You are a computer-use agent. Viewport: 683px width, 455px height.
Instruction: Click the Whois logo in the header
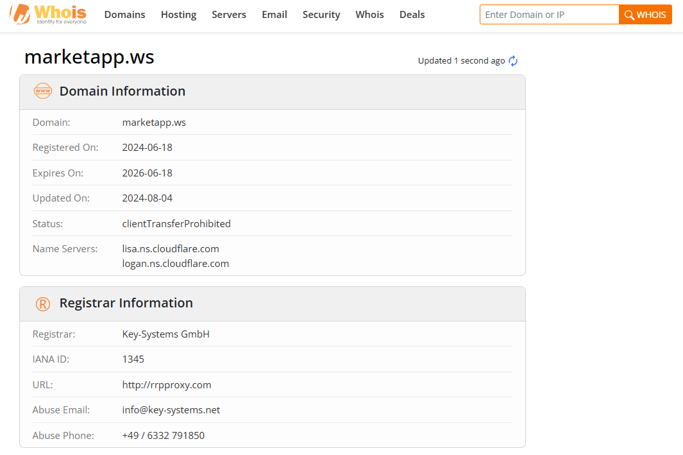[x=48, y=14]
